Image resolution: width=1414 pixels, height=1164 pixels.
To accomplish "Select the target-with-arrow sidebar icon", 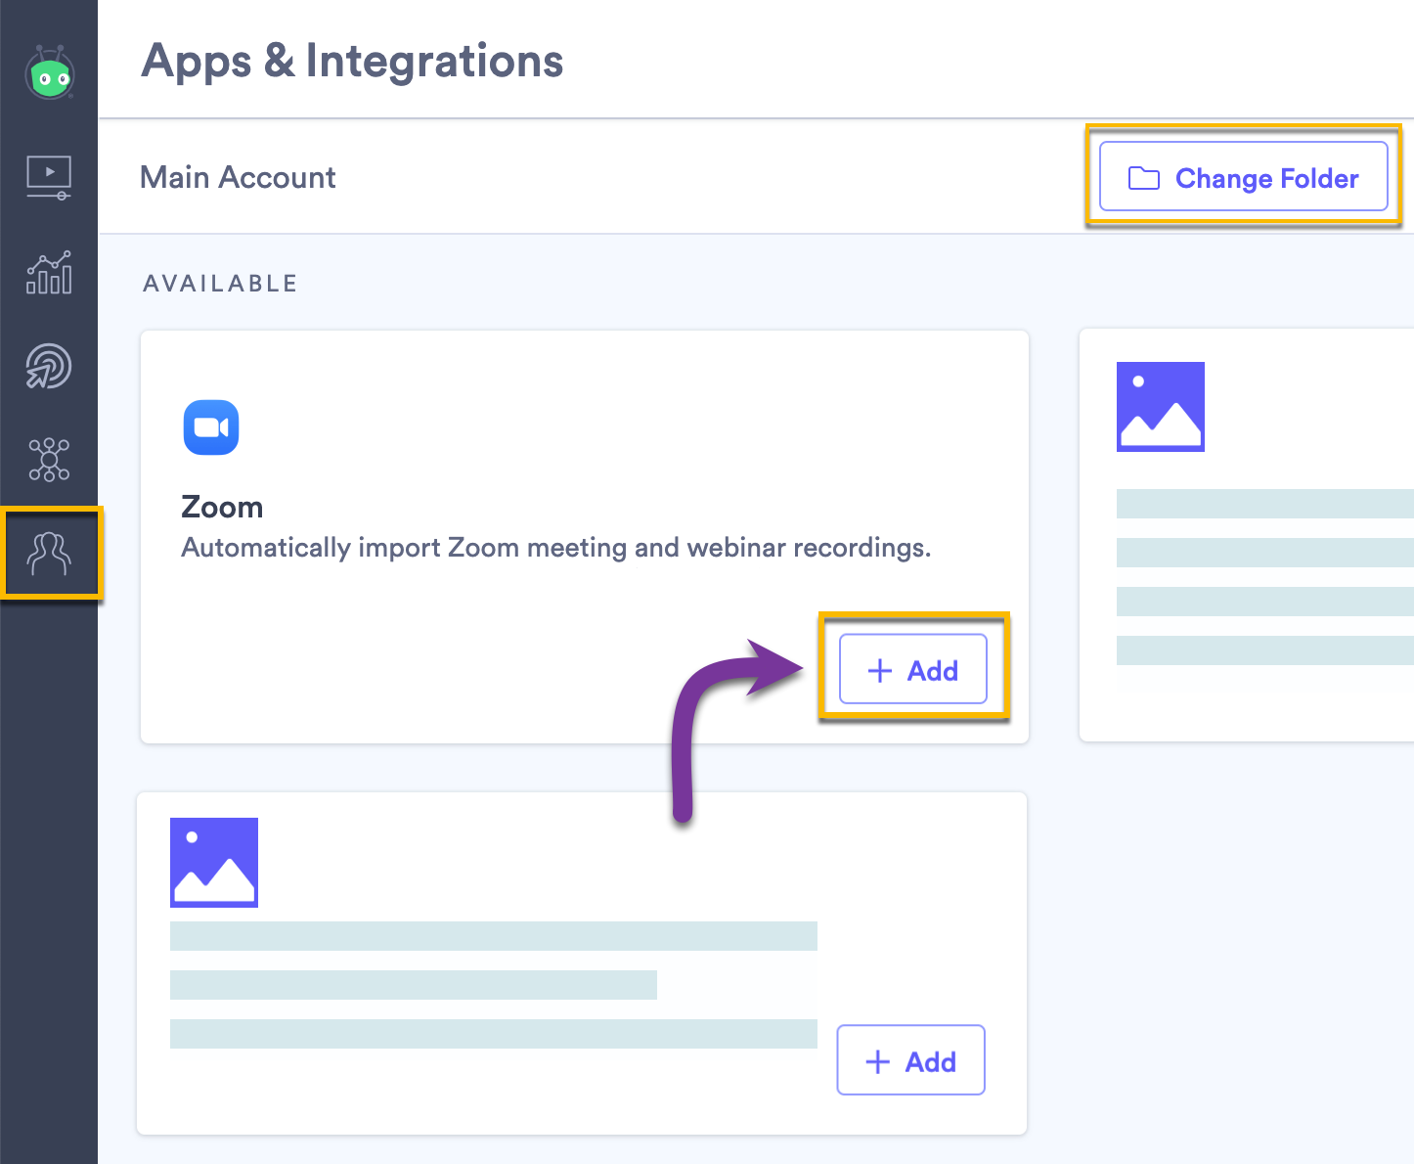I will pos(49,367).
